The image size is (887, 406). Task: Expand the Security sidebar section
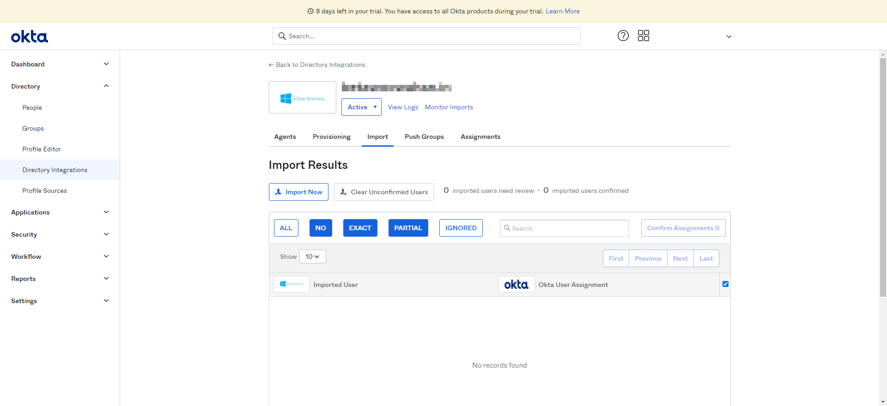[x=60, y=234]
